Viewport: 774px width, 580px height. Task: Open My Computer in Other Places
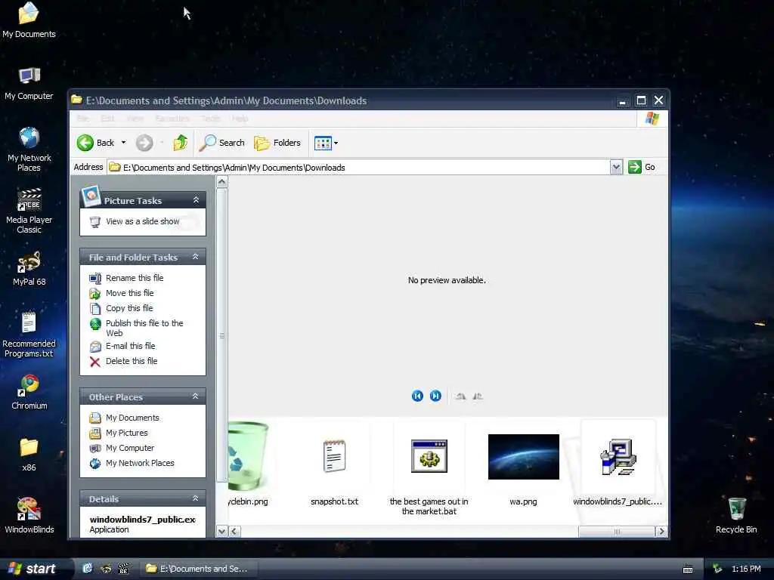[x=122, y=449]
